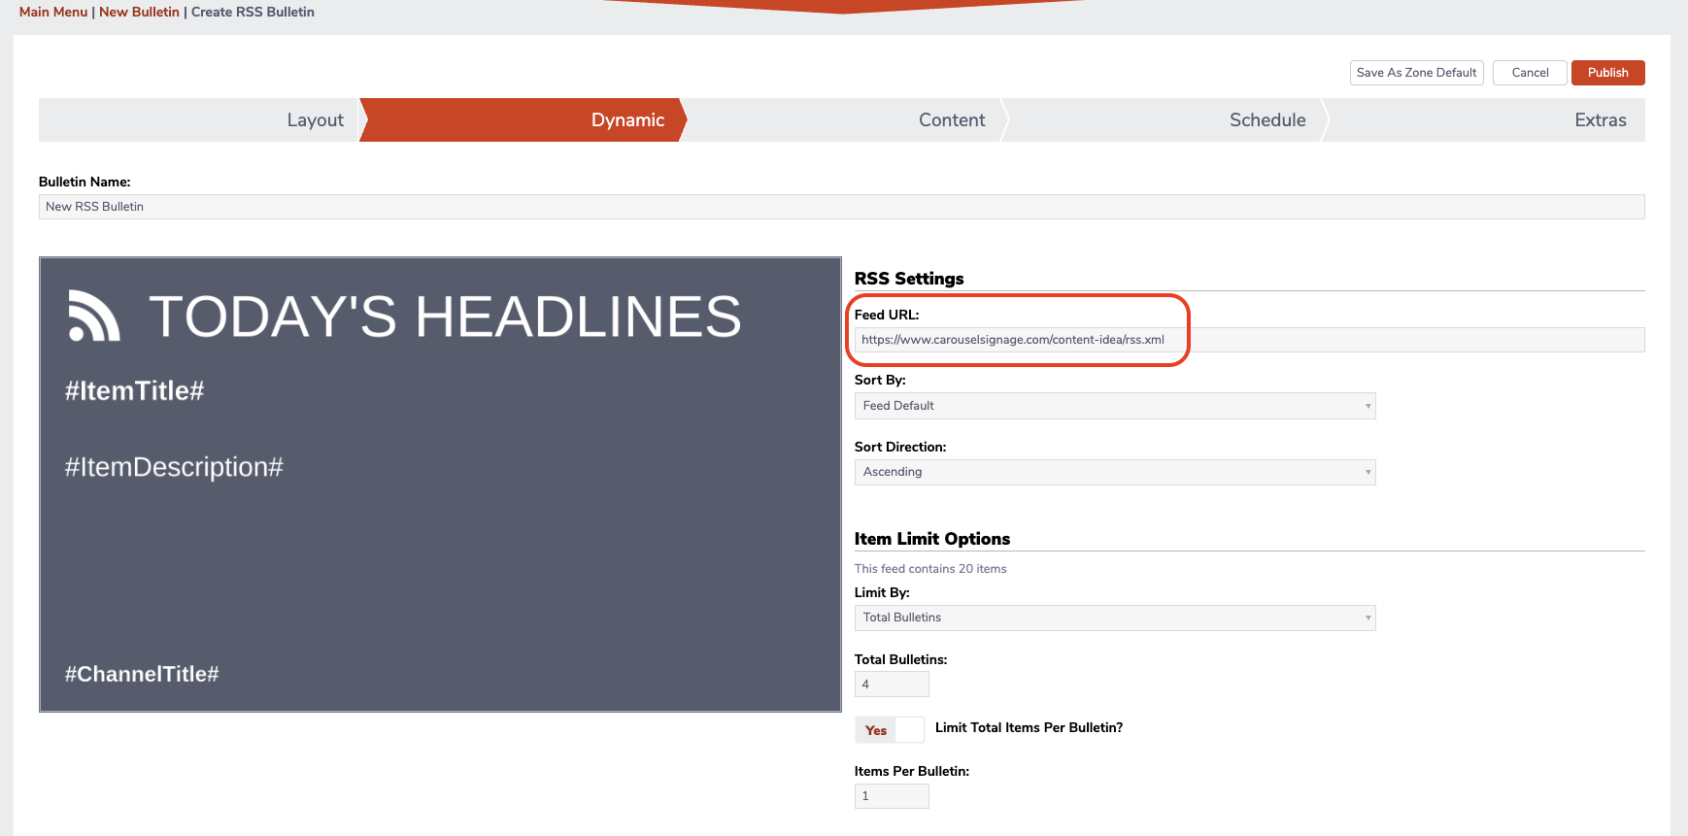Open the Schedule step tab

coord(1164,120)
